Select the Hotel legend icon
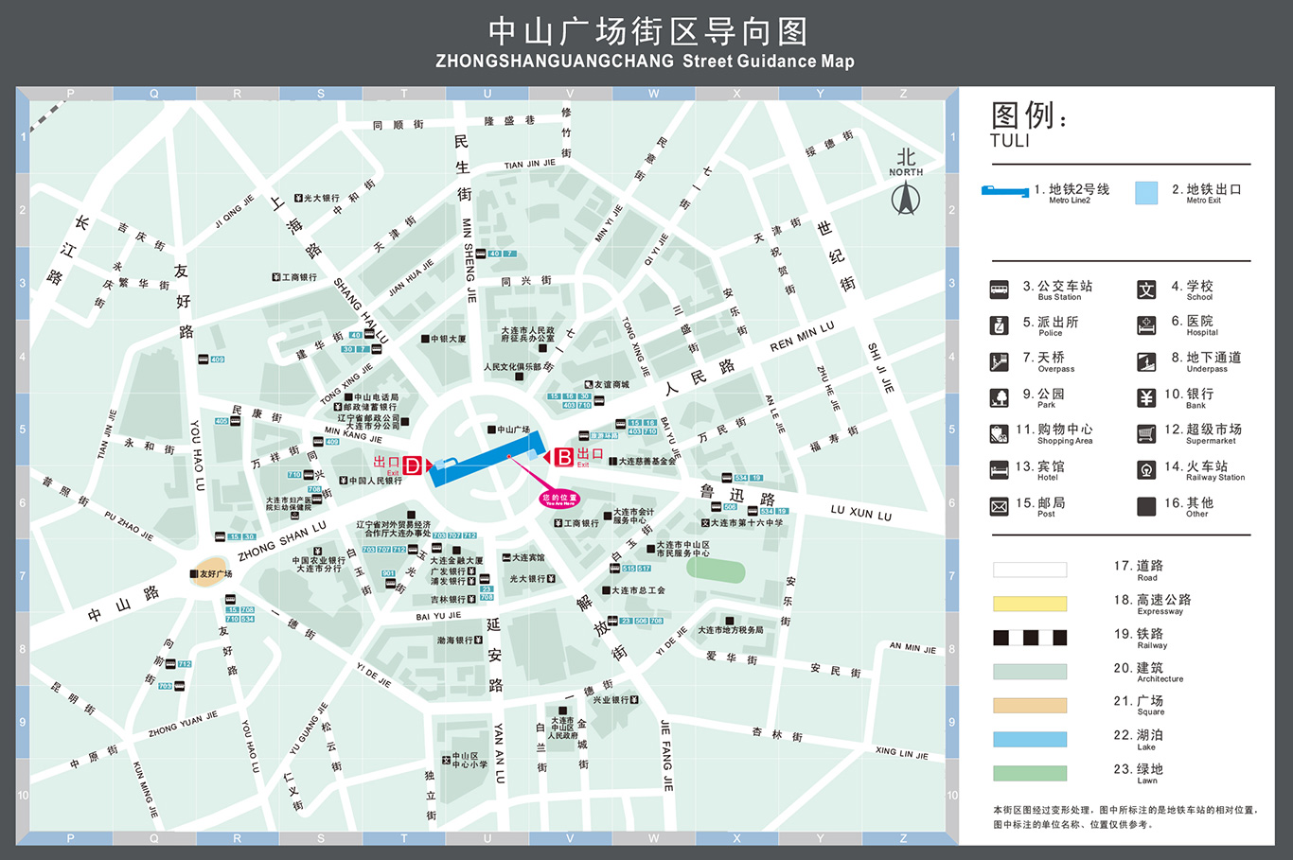This screenshot has width=1293, height=860. tap(999, 470)
